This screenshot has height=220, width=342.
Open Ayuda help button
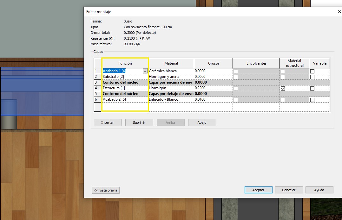[x=319, y=190]
